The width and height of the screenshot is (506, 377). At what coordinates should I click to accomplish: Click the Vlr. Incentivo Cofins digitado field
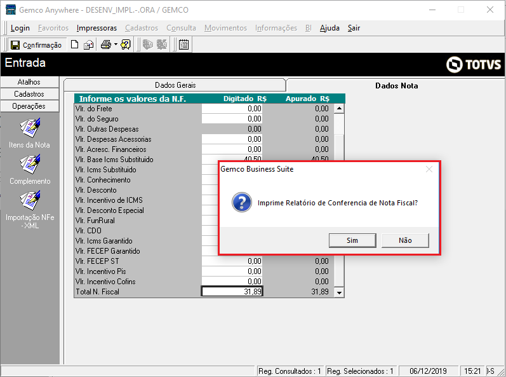232,282
